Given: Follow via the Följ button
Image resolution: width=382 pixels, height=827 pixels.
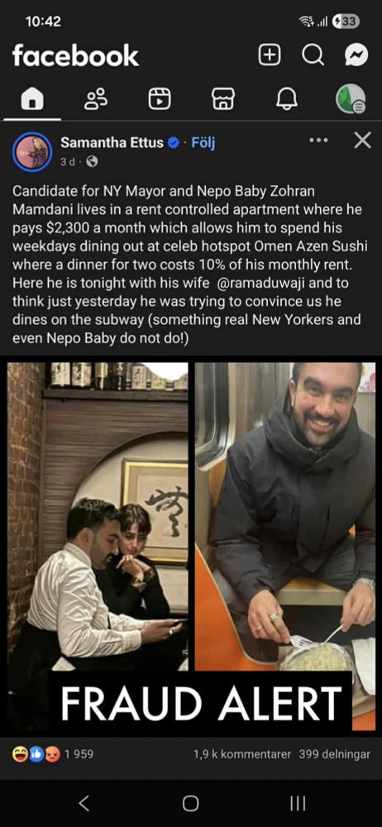Looking at the screenshot, I should tap(203, 142).
